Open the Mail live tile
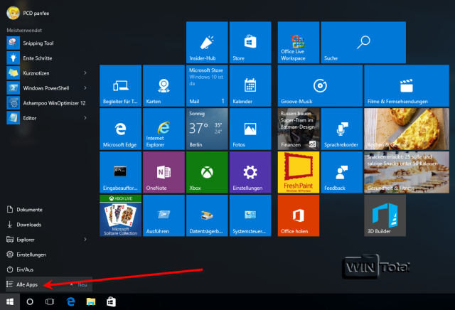455x310 pixels. [x=207, y=85]
